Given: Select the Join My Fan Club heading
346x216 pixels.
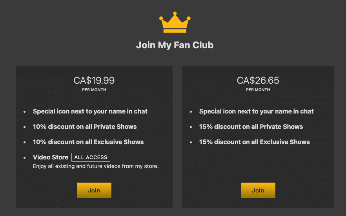Looking at the screenshot, I should [x=175, y=45].
